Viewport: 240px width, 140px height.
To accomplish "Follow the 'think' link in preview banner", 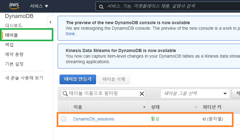I will [70, 34].
